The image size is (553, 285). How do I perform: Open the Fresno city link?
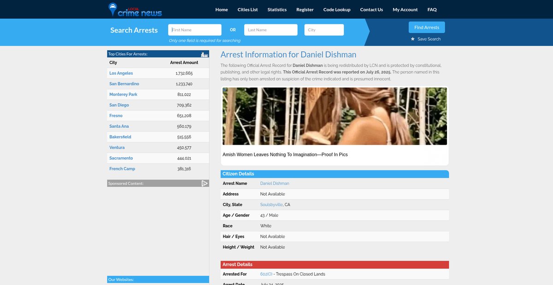(116, 115)
